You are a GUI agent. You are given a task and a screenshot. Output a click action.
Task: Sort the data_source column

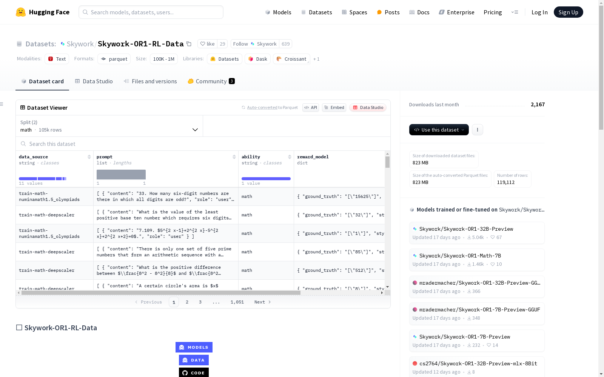89,157
